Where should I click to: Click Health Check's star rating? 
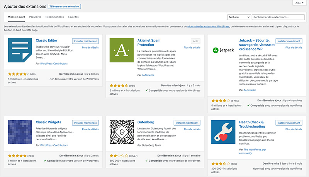pos(221,163)
